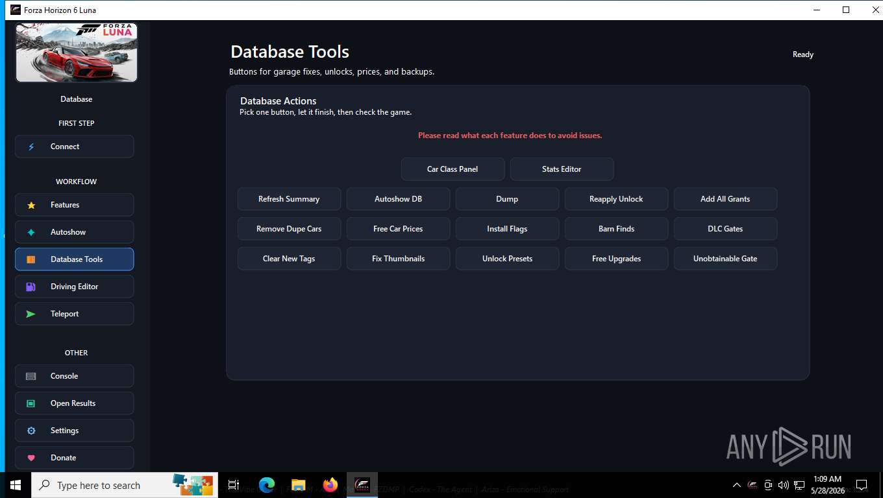Enable Free Upgrades

pos(616,259)
